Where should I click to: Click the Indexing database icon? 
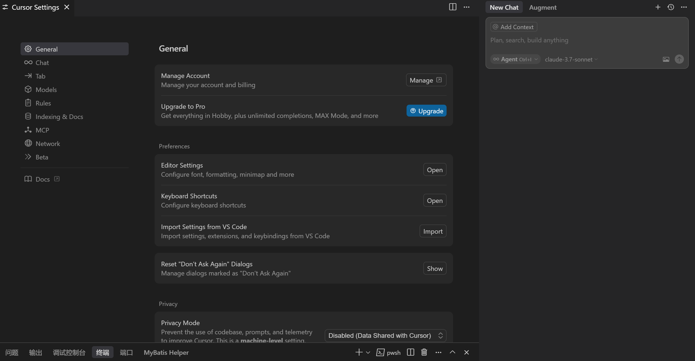(28, 116)
